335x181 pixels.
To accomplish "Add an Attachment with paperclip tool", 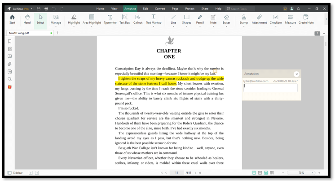I will pos(259,19).
